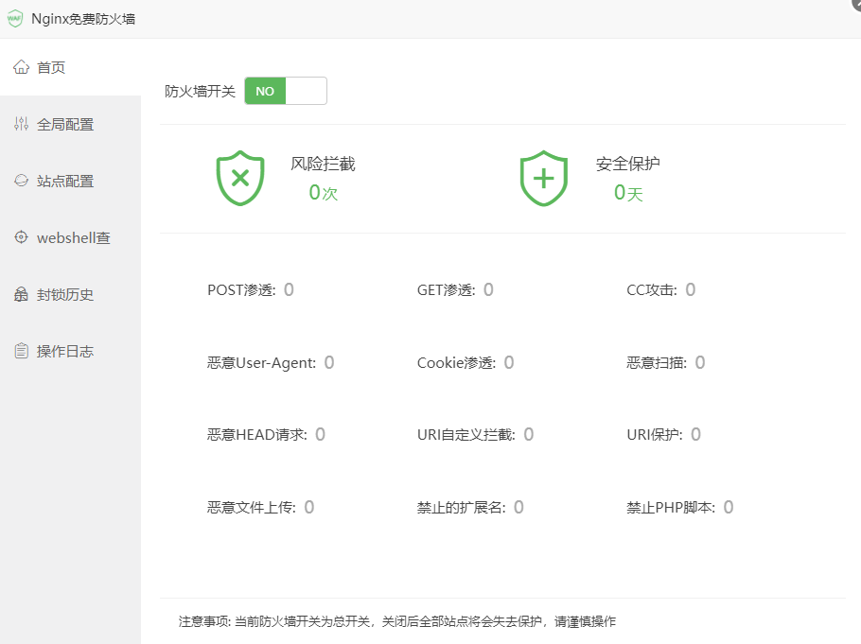This screenshot has height=644, width=861.
Task: Click the risk interception shield icon
Action: tap(240, 178)
